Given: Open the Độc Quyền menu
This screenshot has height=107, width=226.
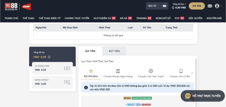Looking at the screenshot, I should pos(195,18).
